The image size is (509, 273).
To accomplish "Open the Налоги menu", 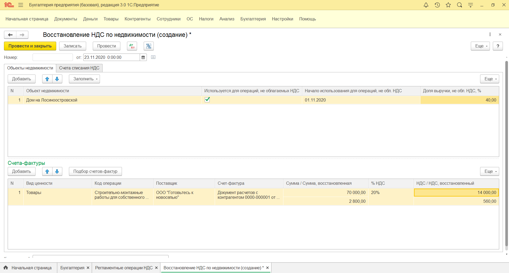I will click(206, 19).
